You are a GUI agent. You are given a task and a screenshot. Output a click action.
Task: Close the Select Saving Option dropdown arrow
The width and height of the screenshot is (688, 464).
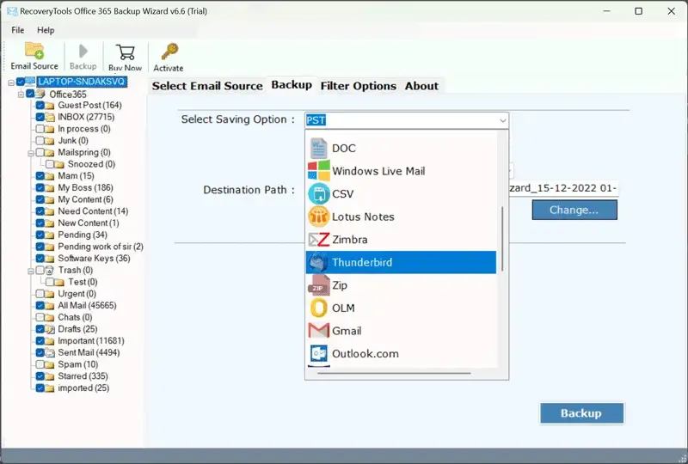(501, 120)
